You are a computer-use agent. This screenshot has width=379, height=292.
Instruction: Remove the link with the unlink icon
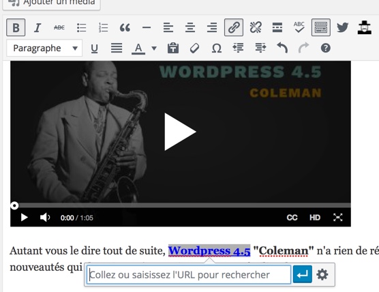[x=256, y=27]
